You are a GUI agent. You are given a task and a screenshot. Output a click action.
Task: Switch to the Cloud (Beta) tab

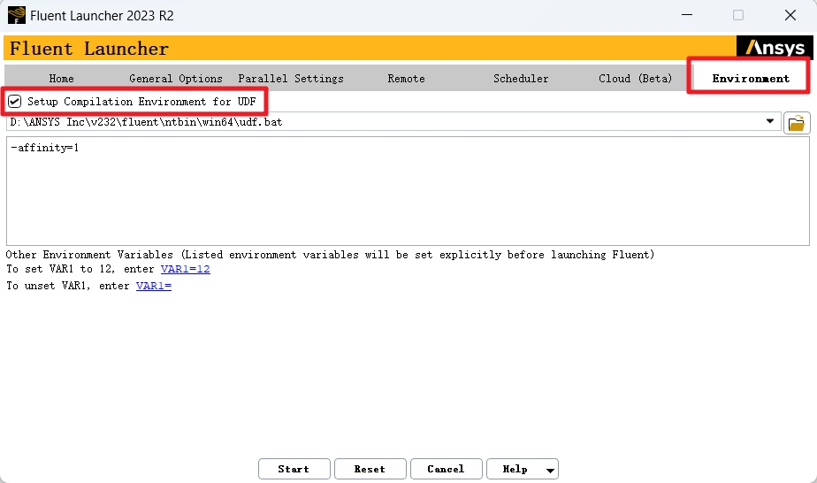click(x=635, y=79)
